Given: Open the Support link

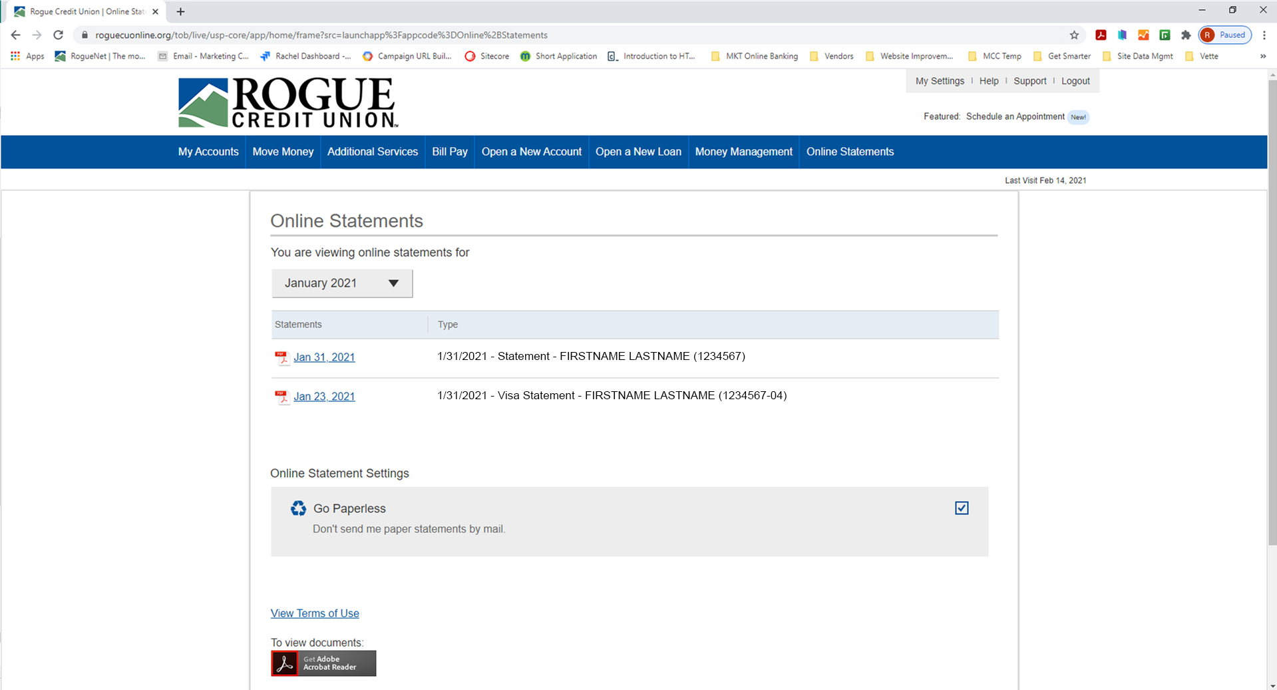Looking at the screenshot, I should (x=1030, y=81).
